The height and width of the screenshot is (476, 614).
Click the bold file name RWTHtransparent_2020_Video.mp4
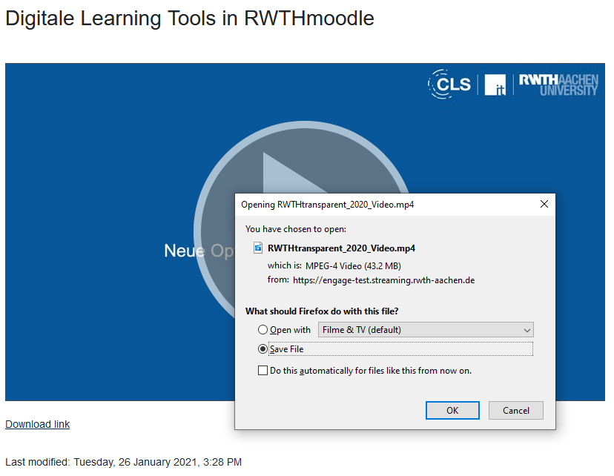pos(341,248)
